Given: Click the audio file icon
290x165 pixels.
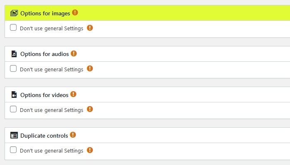Looking at the screenshot, I should [x=14, y=54].
